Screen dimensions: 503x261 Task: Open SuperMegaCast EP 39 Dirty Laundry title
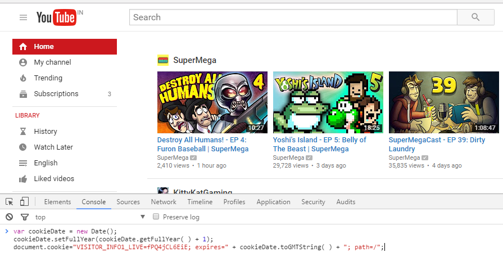(x=437, y=145)
